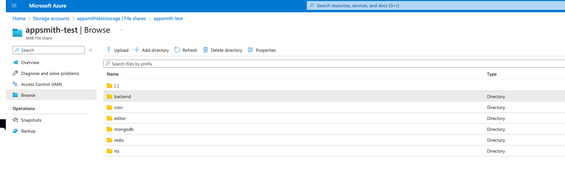Click the appsmithteststorage File shares breadcrumb
This screenshot has width=565, height=169.
[111, 19]
